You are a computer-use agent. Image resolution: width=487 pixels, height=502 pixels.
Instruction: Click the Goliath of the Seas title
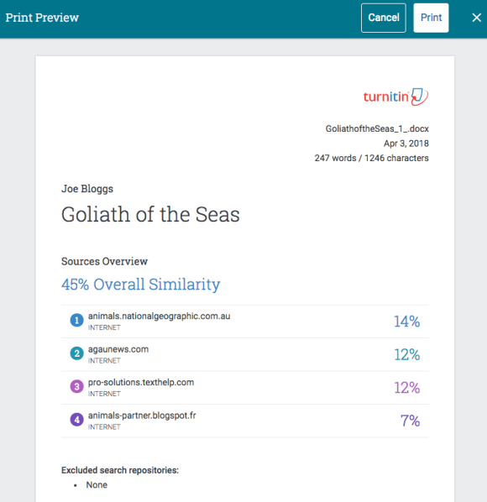pos(150,214)
